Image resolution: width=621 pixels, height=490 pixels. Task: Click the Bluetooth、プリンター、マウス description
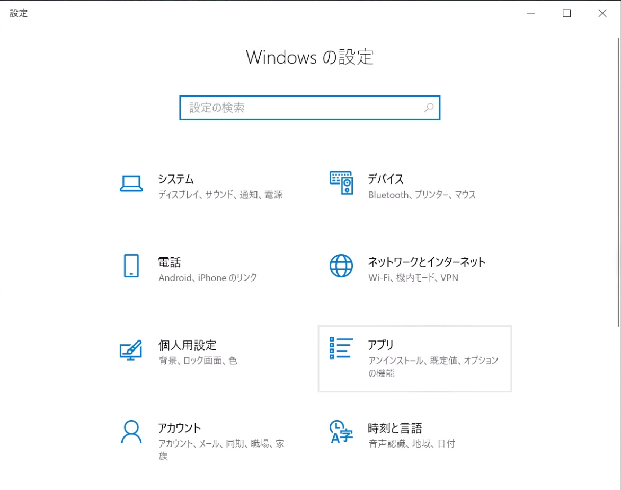pos(422,195)
